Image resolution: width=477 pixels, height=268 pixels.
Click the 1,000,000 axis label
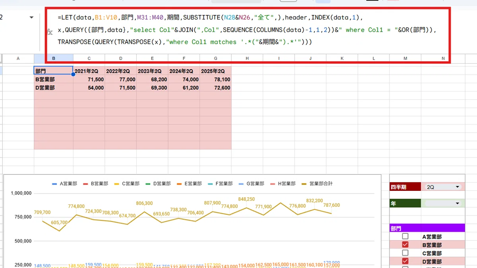tap(21, 193)
